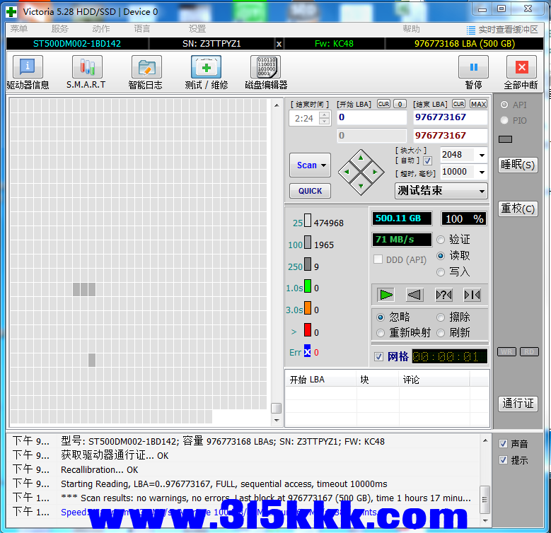Open the smart log (智能日志) icon
The image size is (551, 533).
pyautogui.click(x=146, y=66)
